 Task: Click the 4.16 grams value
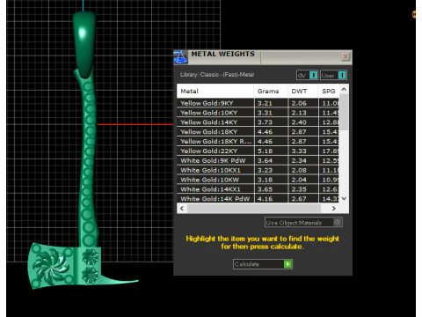(265, 199)
